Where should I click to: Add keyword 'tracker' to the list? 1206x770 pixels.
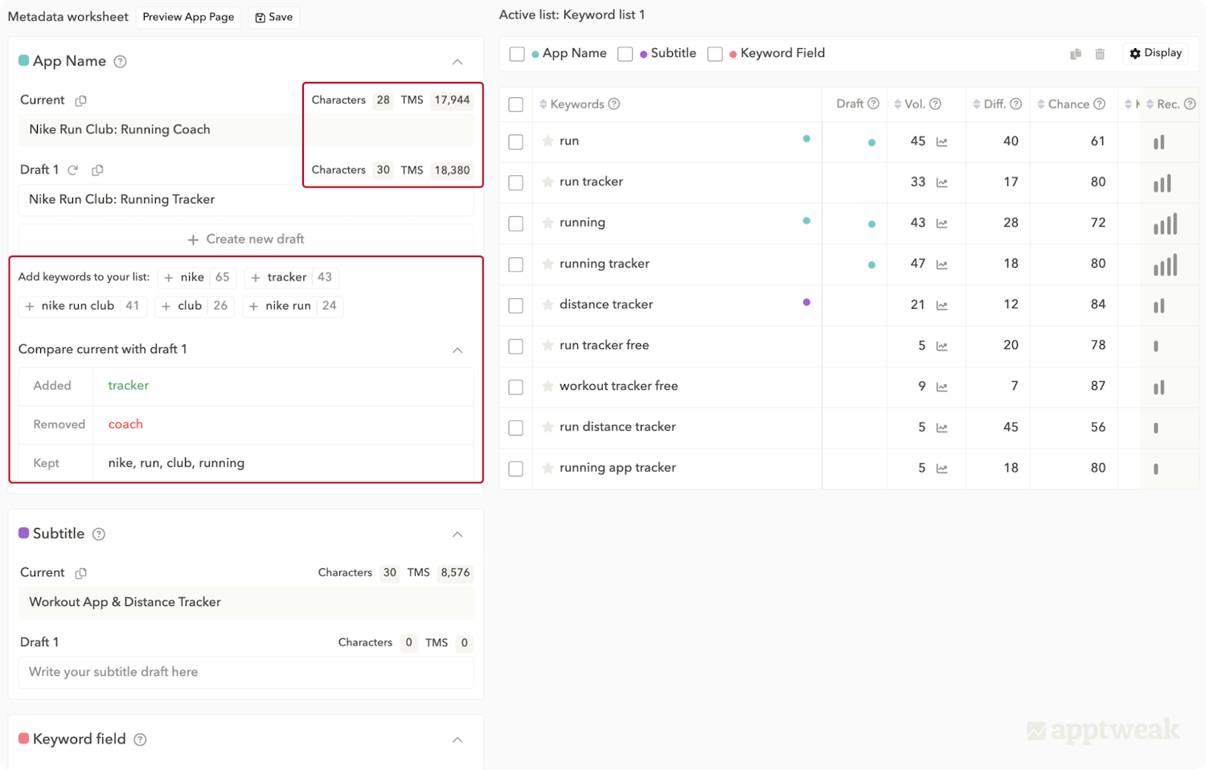(x=291, y=277)
